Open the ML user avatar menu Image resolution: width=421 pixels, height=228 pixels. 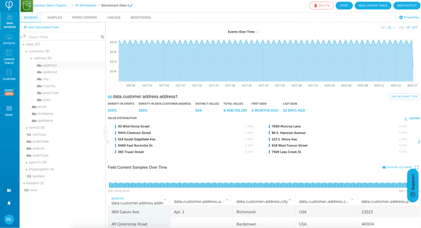[x=9, y=219]
